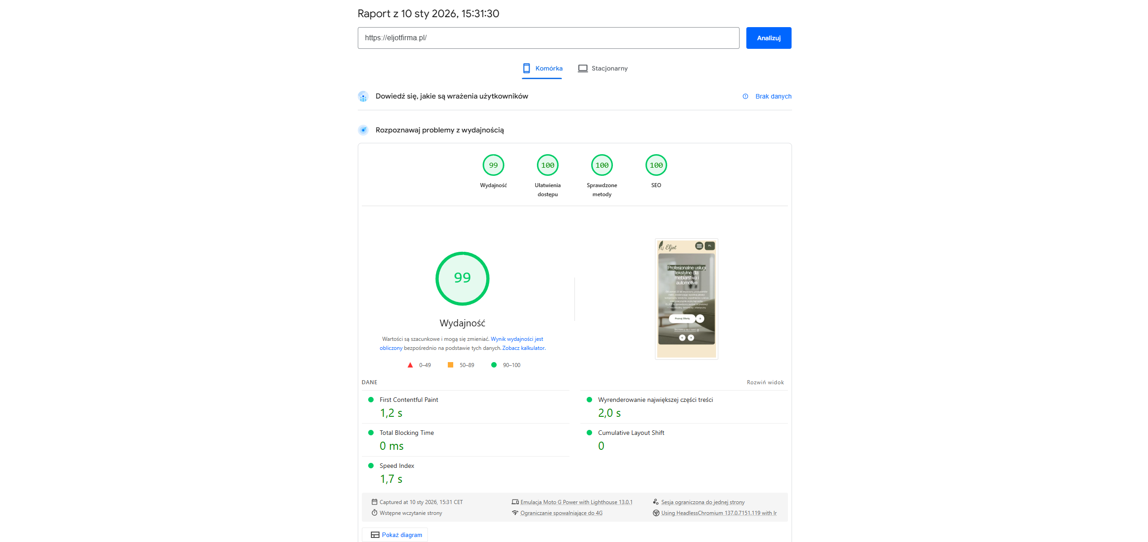Click the Komórka phone icon

pyautogui.click(x=526, y=68)
